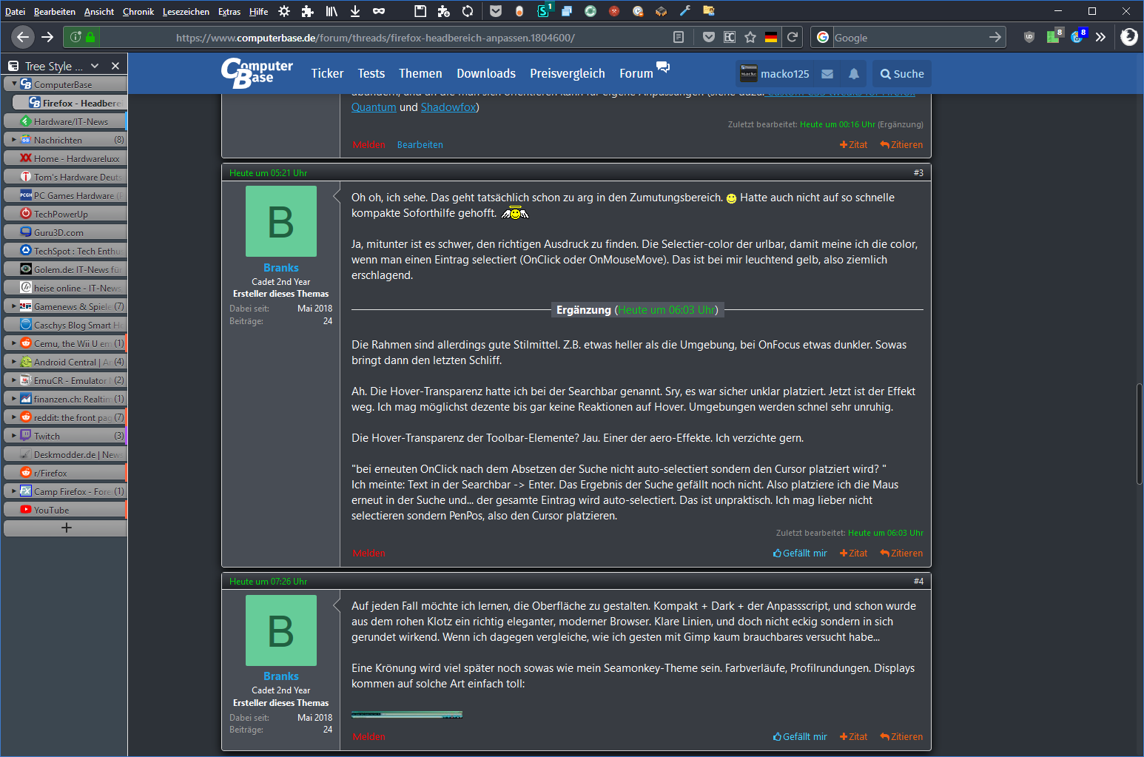Click the page vertical scrollbar thumb

click(1140, 434)
